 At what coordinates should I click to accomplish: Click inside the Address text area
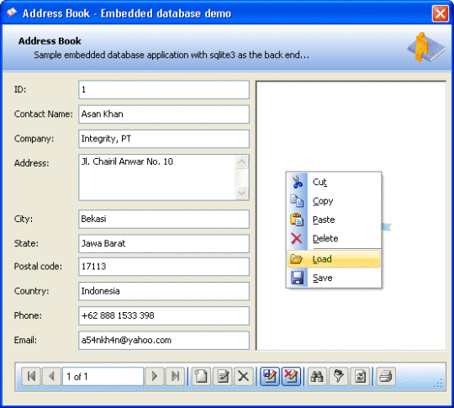click(157, 178)
